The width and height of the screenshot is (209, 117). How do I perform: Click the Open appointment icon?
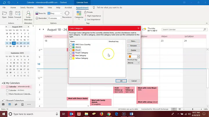[x=4, y=13]
